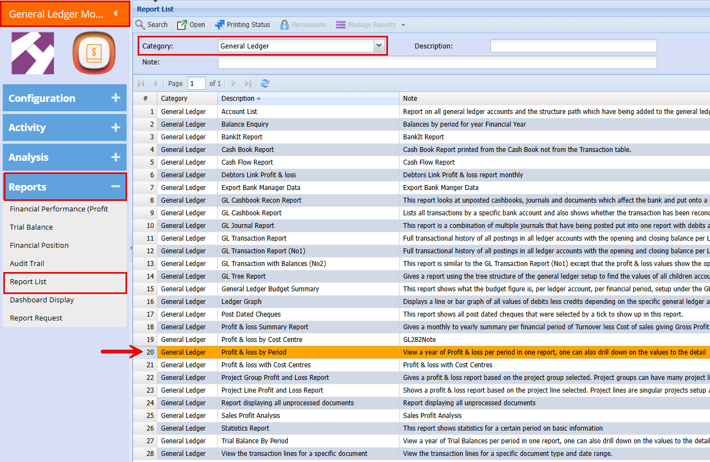Click the Open report icon
The image size is (710, 462).
[x=182, y=25]
